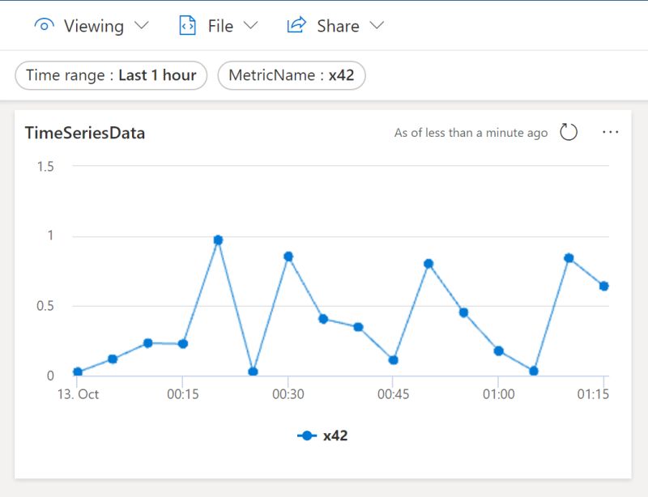Refresh the TimeSeriesData chart
Image resolution: width=648 pixels, height=497 pixels.
569,132
